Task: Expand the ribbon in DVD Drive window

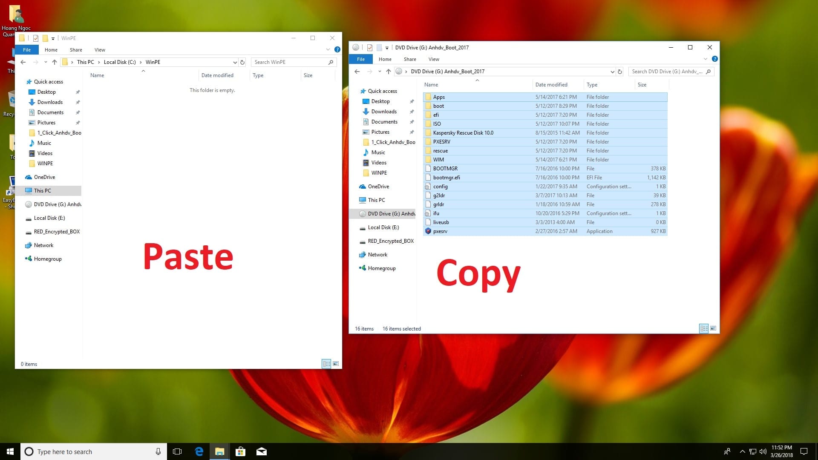Action: (x=706, y=59)
